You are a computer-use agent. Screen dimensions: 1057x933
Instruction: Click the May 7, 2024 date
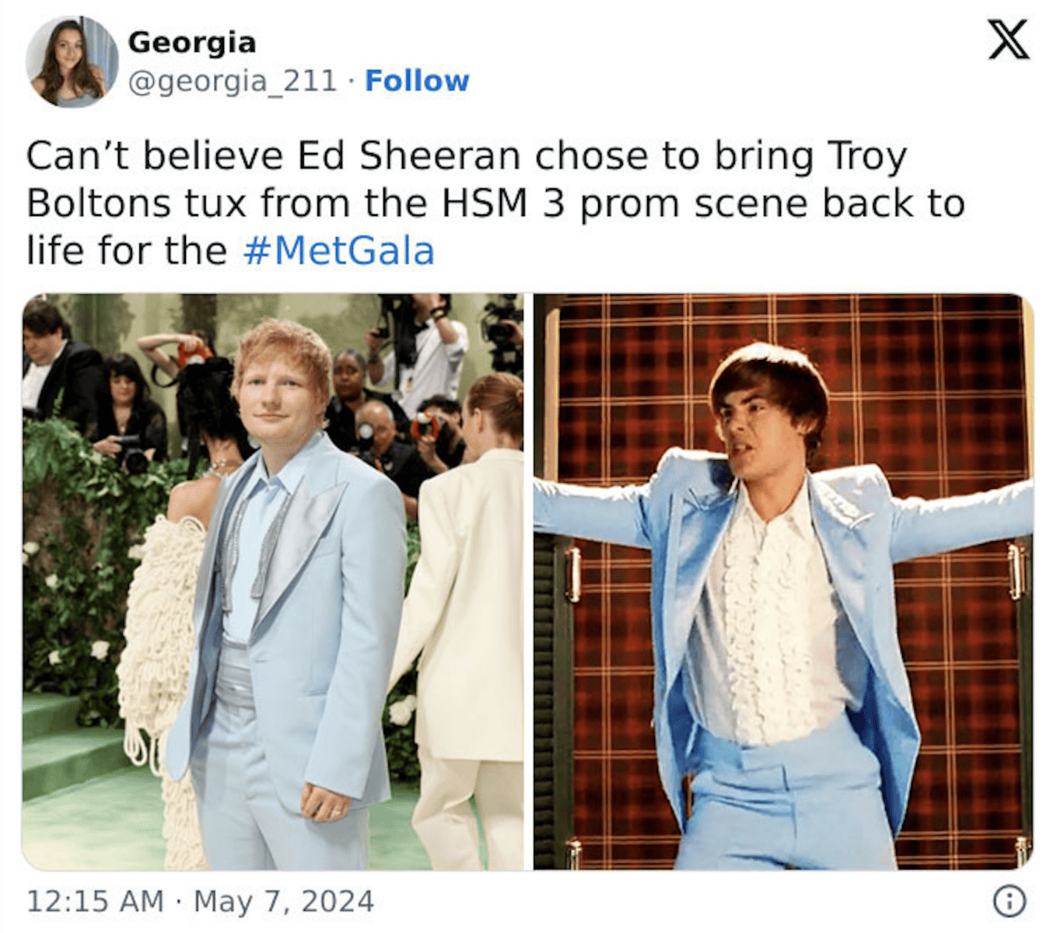[x=284, y=901]
